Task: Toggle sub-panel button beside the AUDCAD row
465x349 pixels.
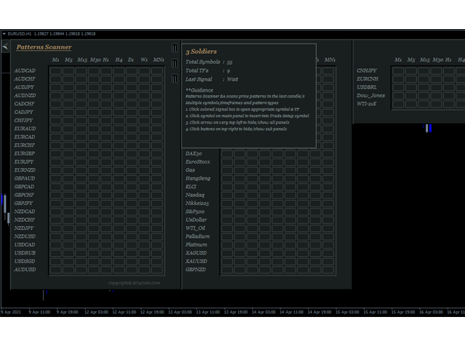Action: 174,79
